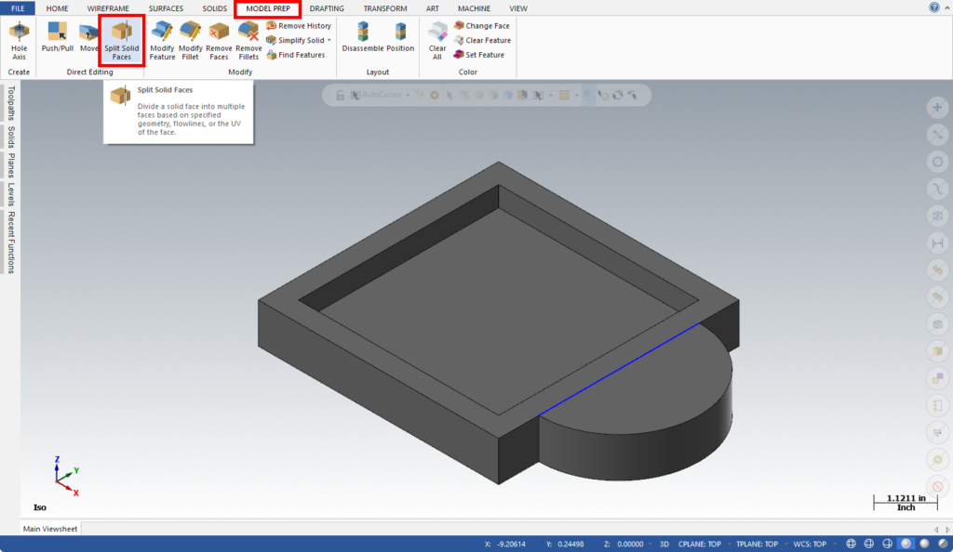Click the spline quick mask icon on right toolbar
The image size is (953, 552).
(x=938, y=189)
